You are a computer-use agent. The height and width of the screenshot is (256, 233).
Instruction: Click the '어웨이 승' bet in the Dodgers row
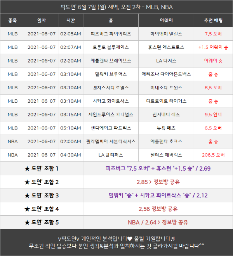pyautogui.click(x=213, y=61)
